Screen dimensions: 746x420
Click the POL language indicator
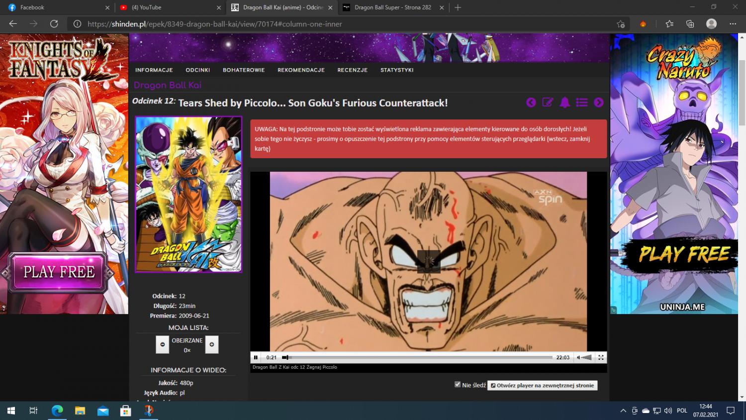pos(682,411)
